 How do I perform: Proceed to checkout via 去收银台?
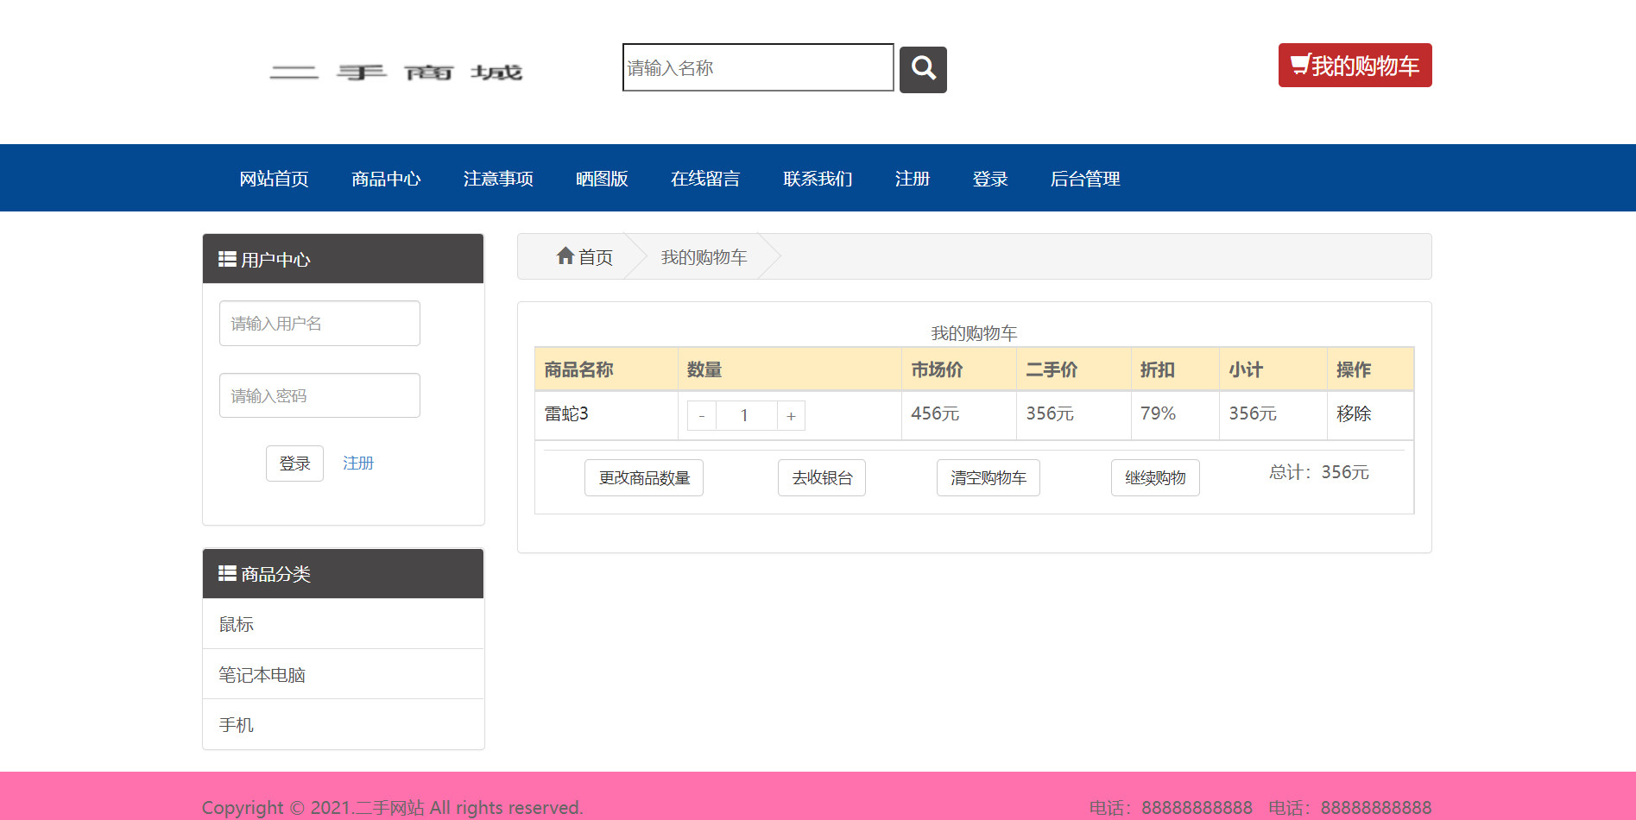pos(821,478)
